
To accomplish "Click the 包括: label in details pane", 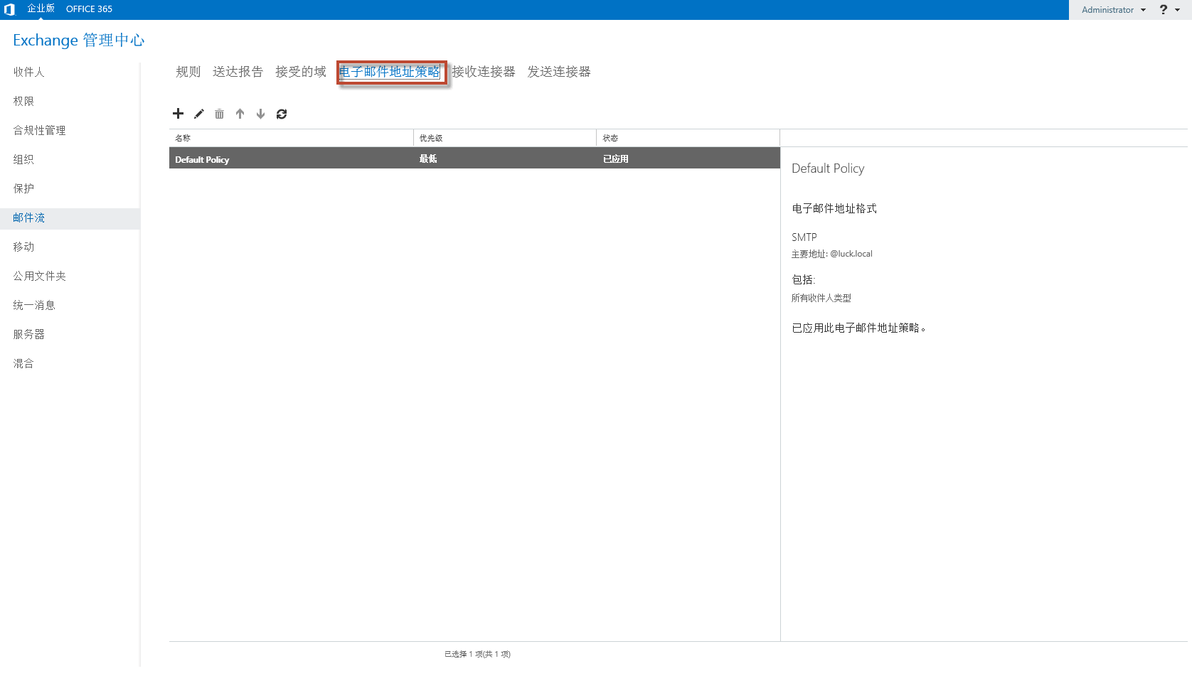I will [x=804, y=279].
